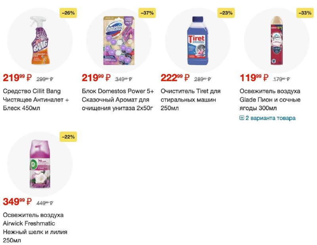This screenshot has height=245, width=317.
Task: Expand the plus icon for product variants
Action: click(242, 118)
